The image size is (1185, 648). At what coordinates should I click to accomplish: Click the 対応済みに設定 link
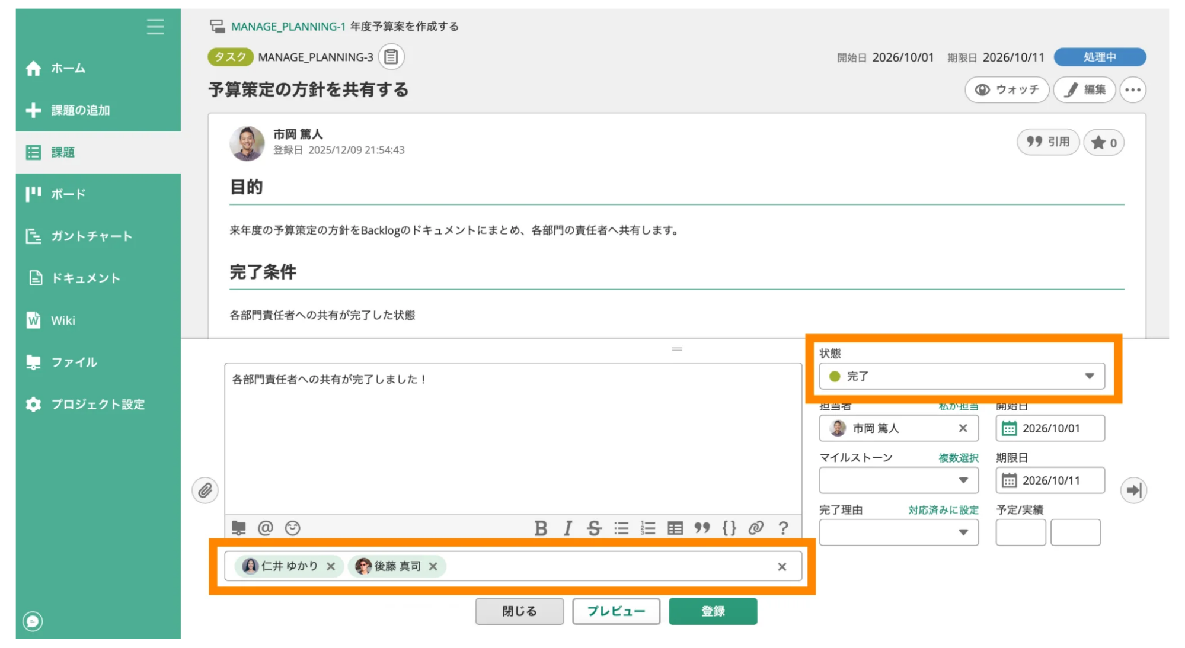point(943,510)
